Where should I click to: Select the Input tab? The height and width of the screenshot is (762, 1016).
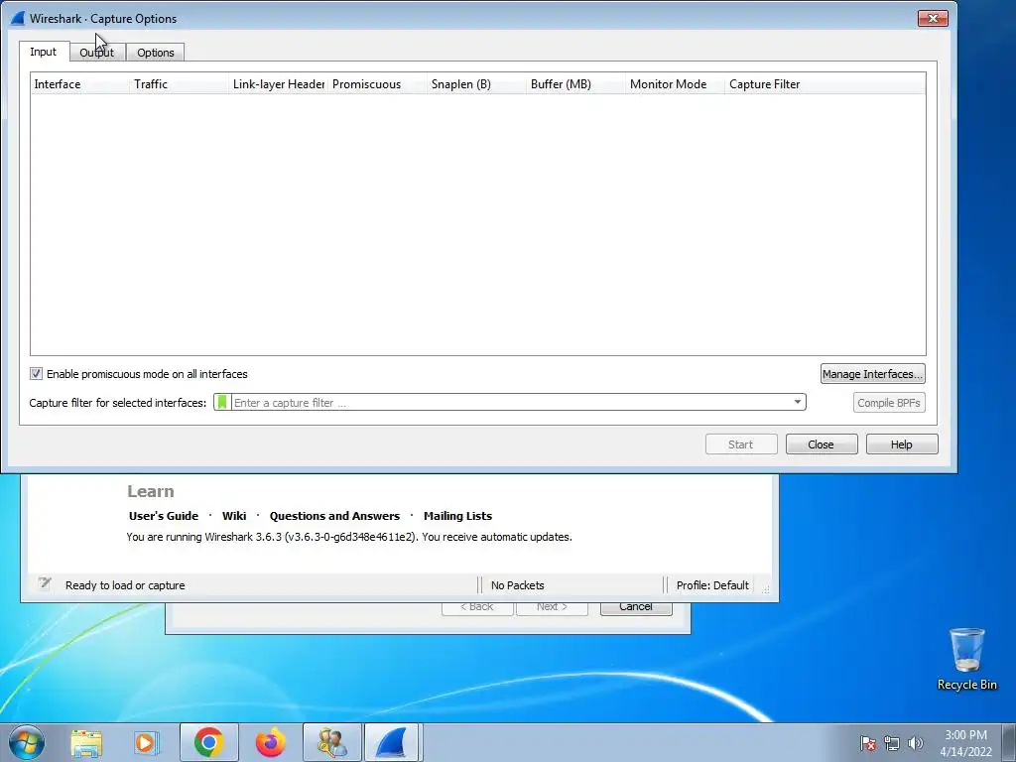pos(44,52)
